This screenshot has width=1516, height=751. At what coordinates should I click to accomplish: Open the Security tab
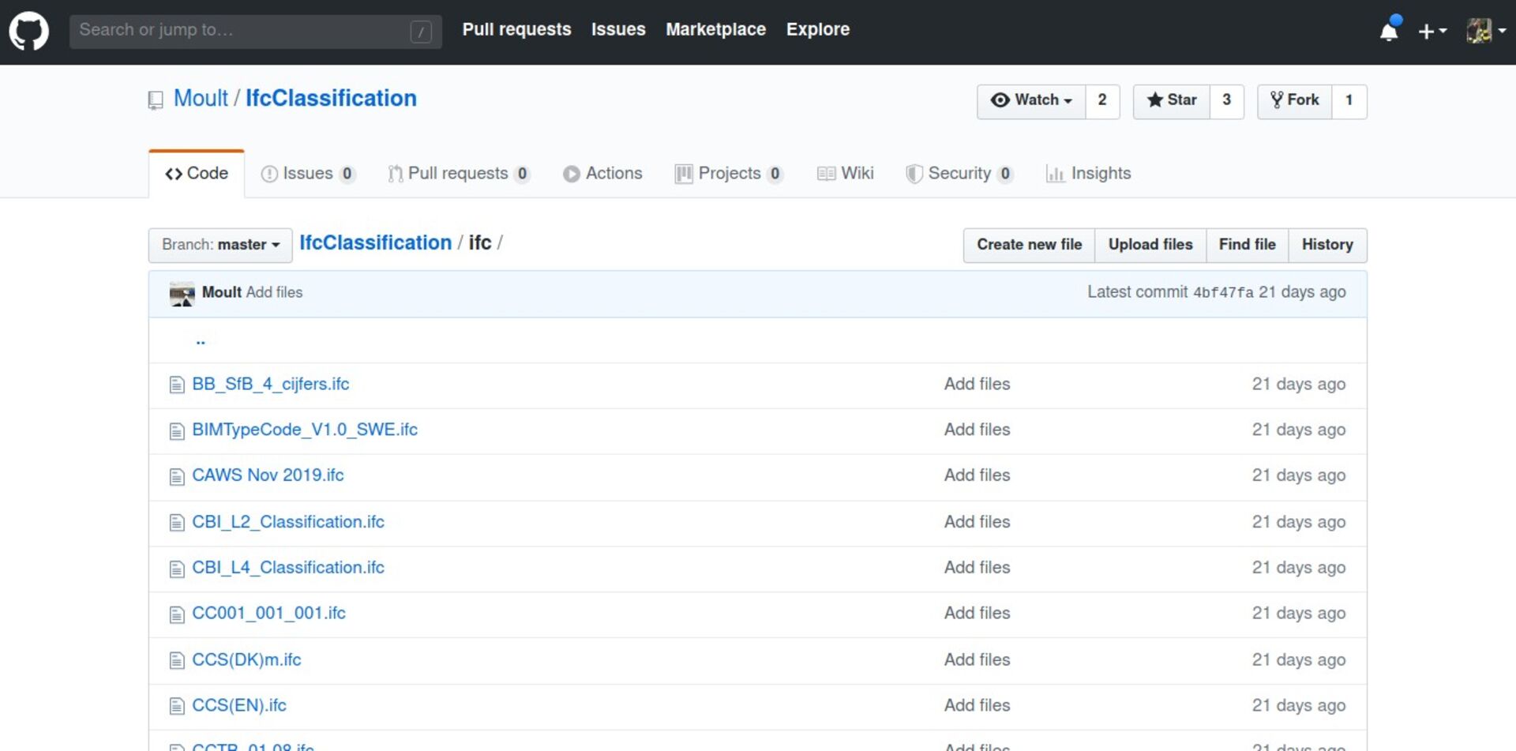(x=959, y=174)
